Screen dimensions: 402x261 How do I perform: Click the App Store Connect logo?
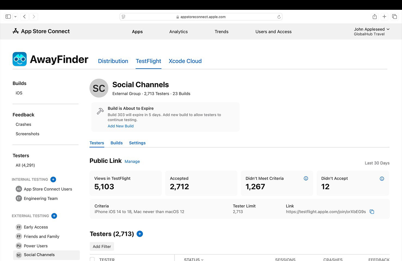[41, 31]
